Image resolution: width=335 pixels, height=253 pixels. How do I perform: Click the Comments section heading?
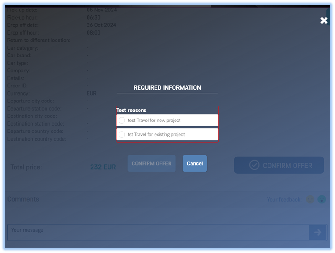23,199
